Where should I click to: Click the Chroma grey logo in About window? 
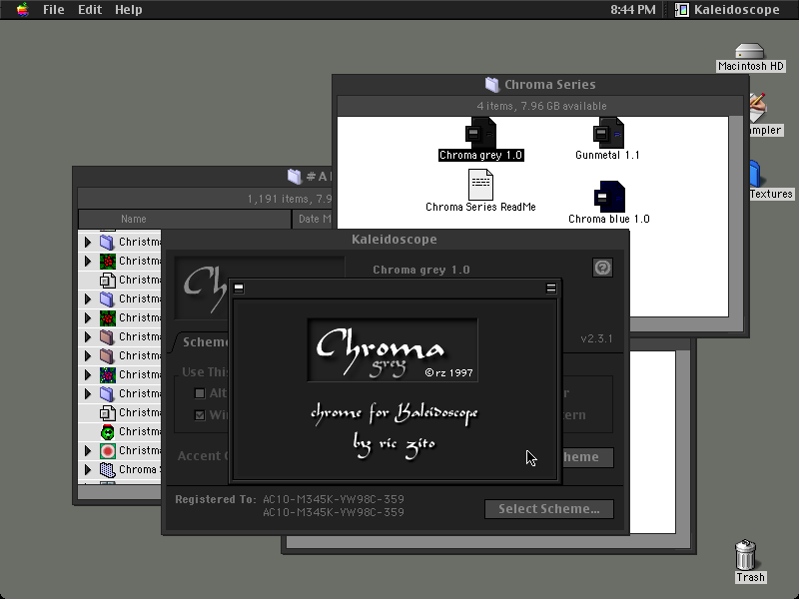pos(393,350)
